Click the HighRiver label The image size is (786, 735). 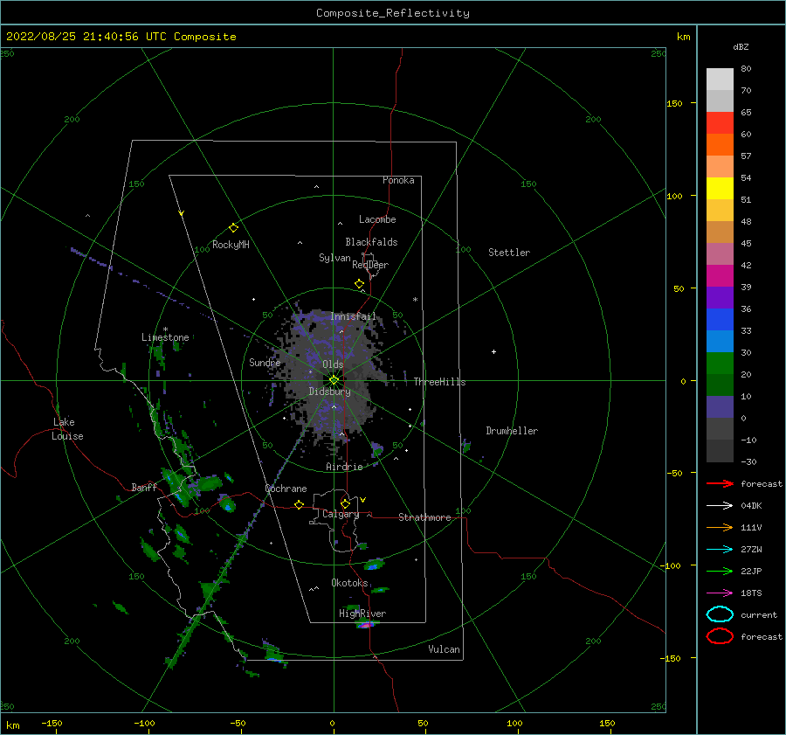pos(362,614)
